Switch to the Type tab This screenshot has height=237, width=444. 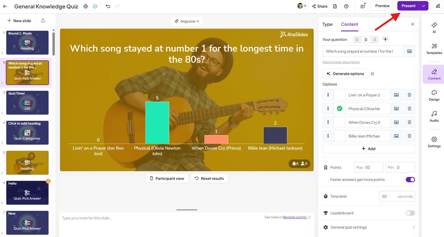(x=327, y=24)
